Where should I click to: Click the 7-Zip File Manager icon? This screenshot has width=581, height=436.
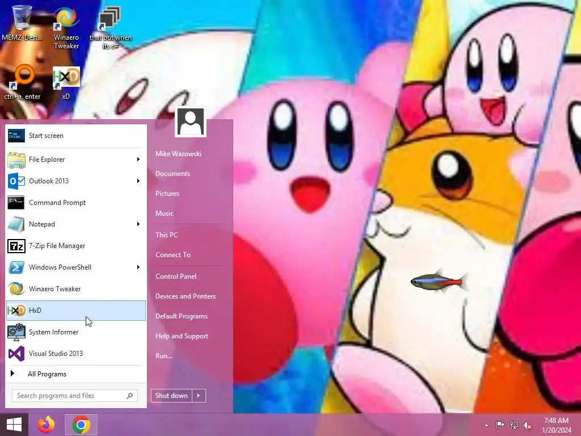[16, 246]
